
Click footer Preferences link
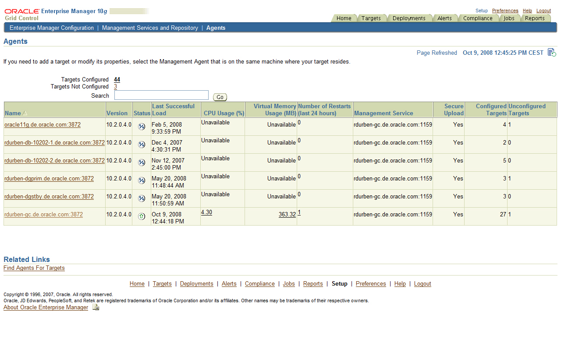371,284
